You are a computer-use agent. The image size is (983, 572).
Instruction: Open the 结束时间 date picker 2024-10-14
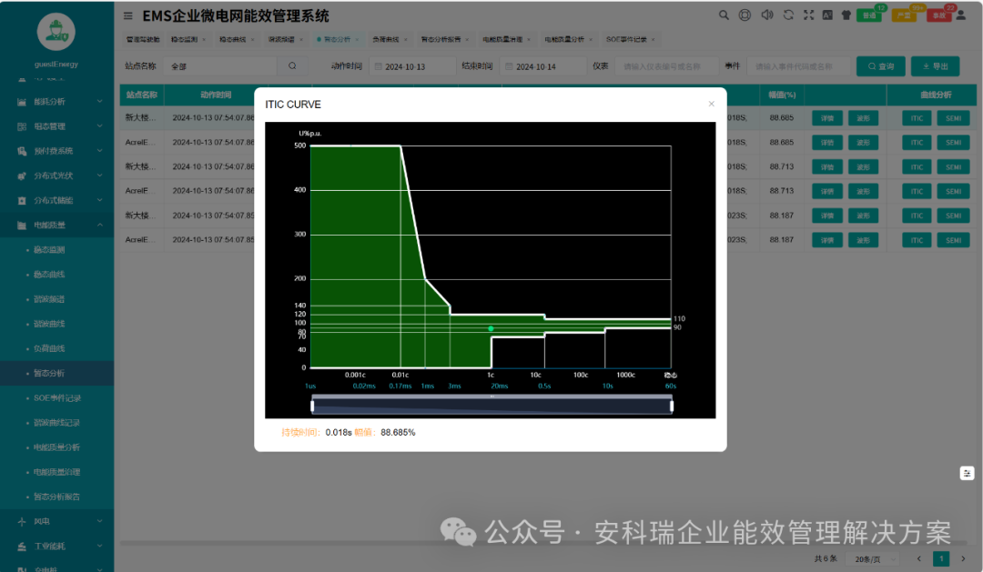542,66
